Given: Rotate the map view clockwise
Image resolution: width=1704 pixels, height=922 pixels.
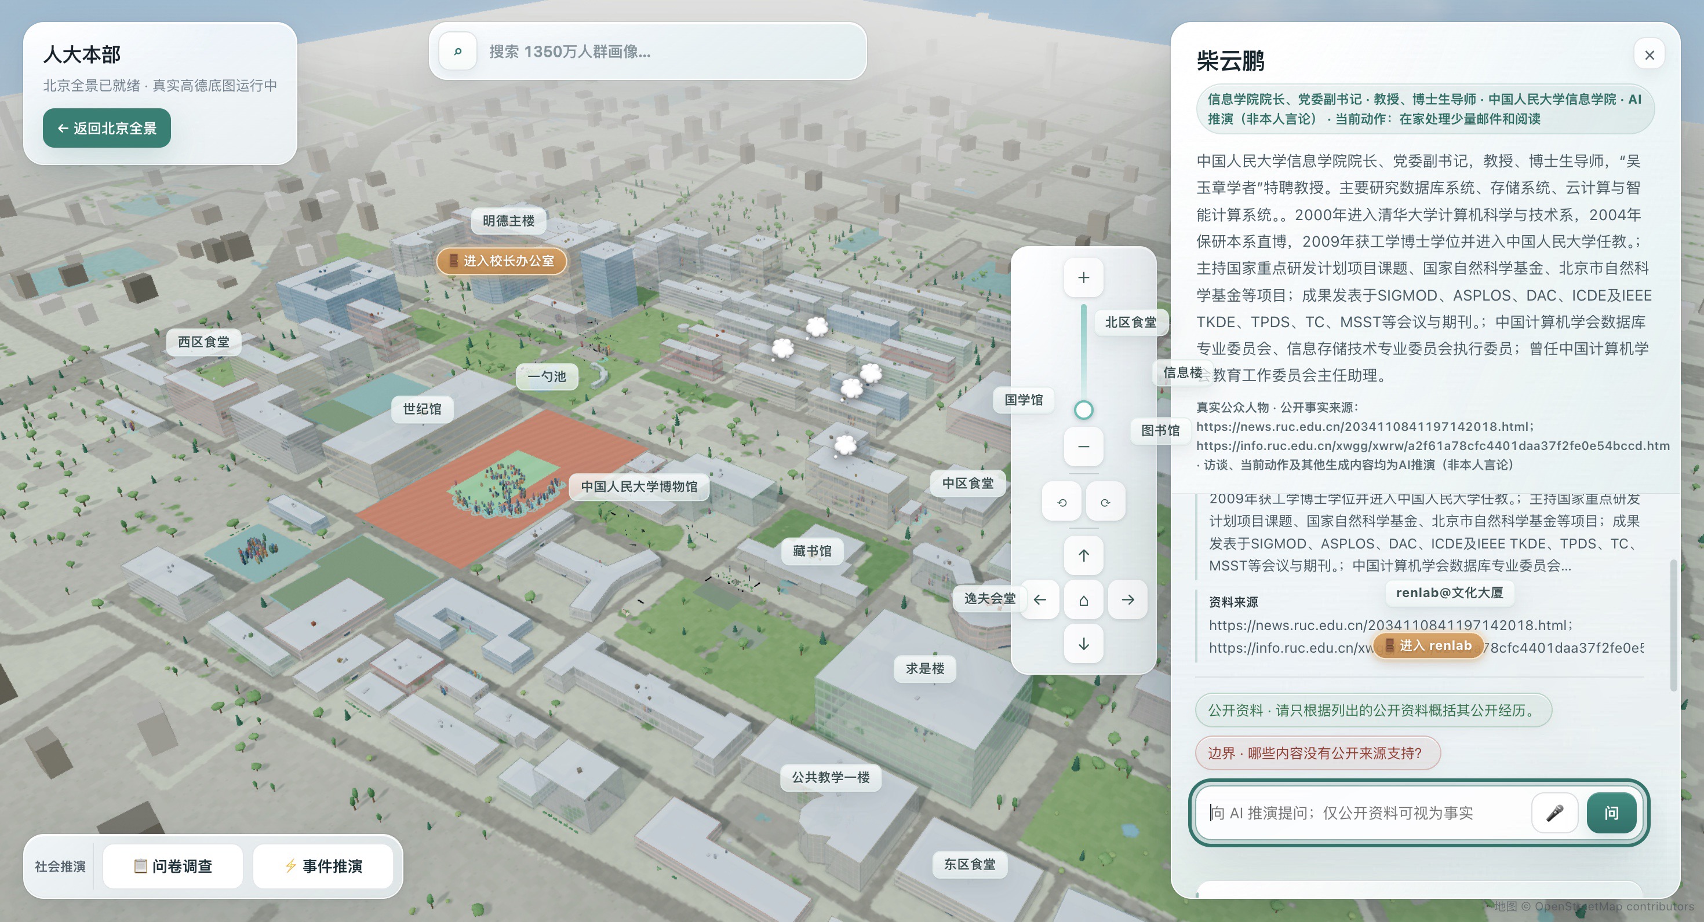Looking at the screenshot, I should [1105, 502].
